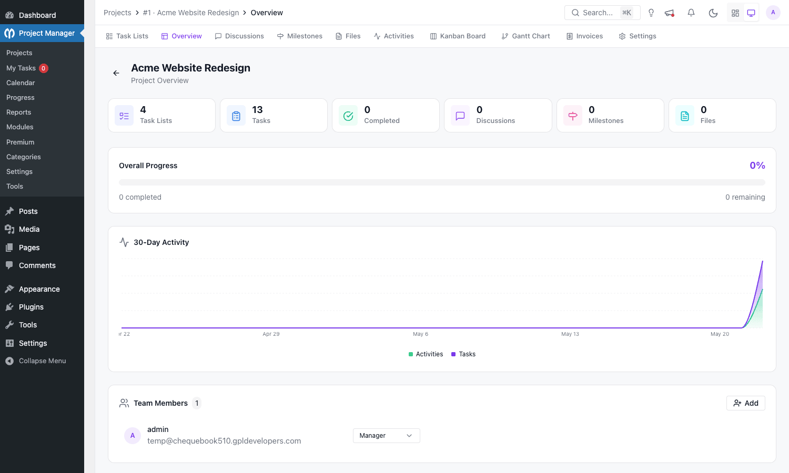789x473 pixels.
Task: Click the My Tasks red count badge
Action: pos(44,68)
